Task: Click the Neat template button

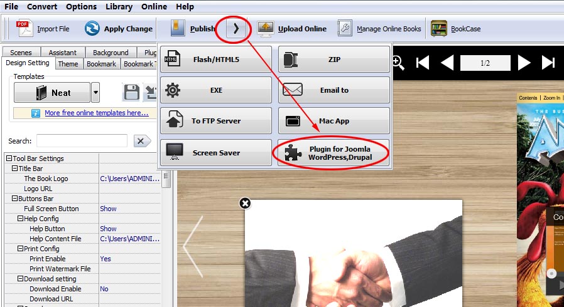Action: coord(52,93)
